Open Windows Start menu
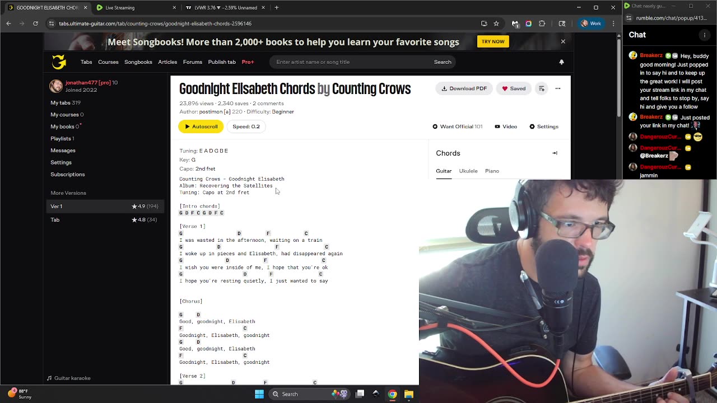717x403 pixels. pyautogui.click(x=259, y=394)
